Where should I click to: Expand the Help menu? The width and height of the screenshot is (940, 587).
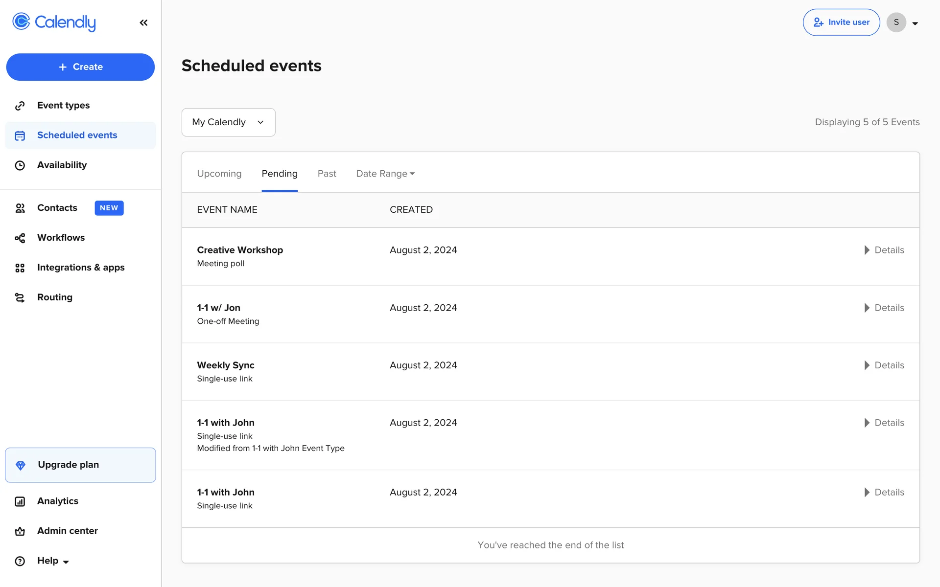[x=53, y=561]
